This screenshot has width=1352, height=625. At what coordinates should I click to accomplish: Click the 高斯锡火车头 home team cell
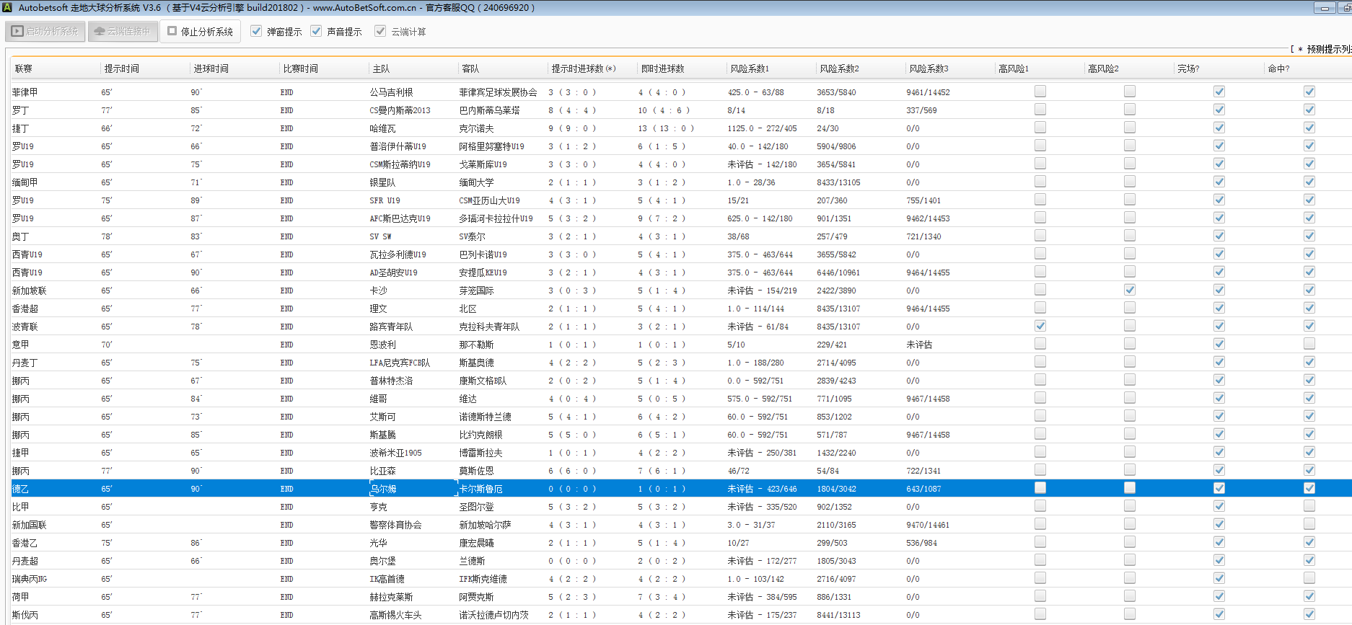(395, 615)
